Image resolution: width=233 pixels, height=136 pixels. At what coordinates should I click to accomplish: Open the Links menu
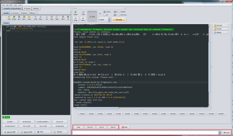20,5
